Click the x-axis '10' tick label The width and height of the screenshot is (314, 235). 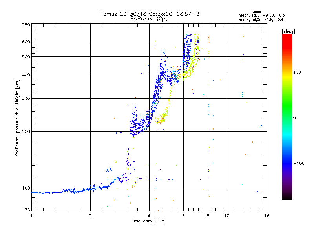pos(227,216)
